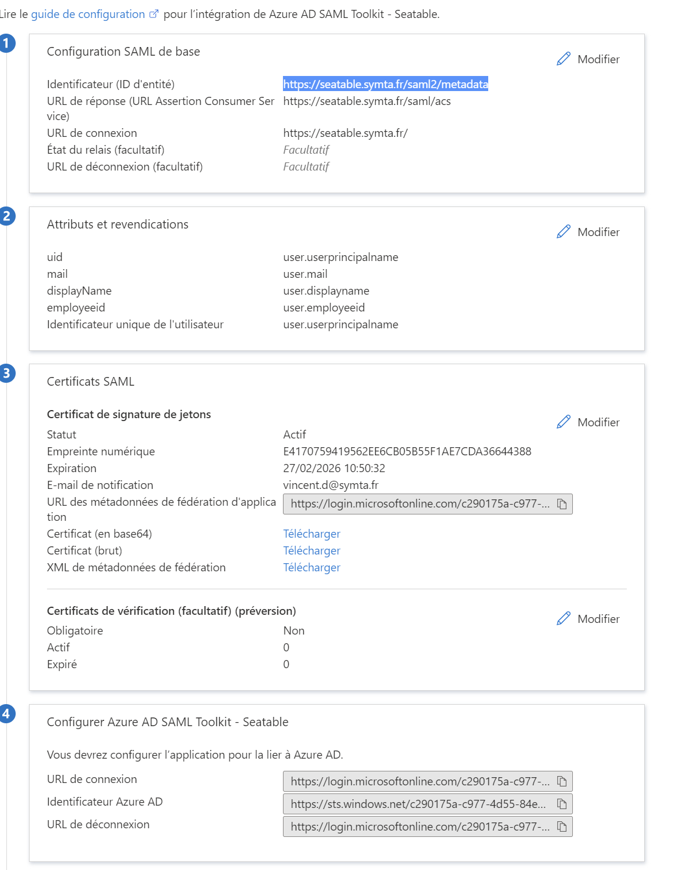
Task: Copy the Identificateur Azure AD value
Action: (561, 804)
